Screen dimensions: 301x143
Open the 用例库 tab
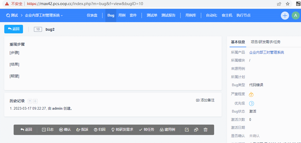click(x=191, y=15)
